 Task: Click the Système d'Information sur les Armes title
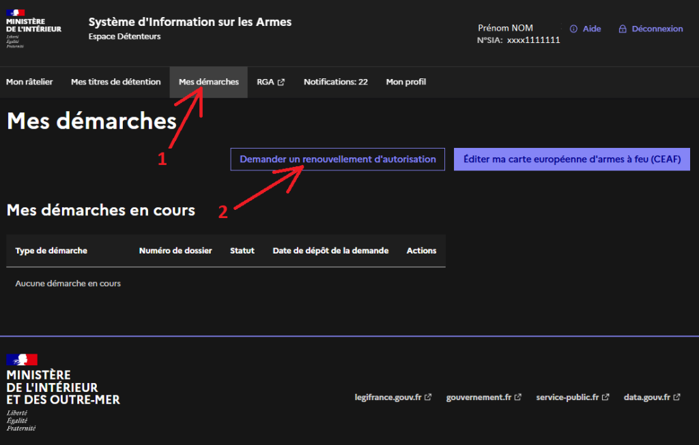[190, 22]
